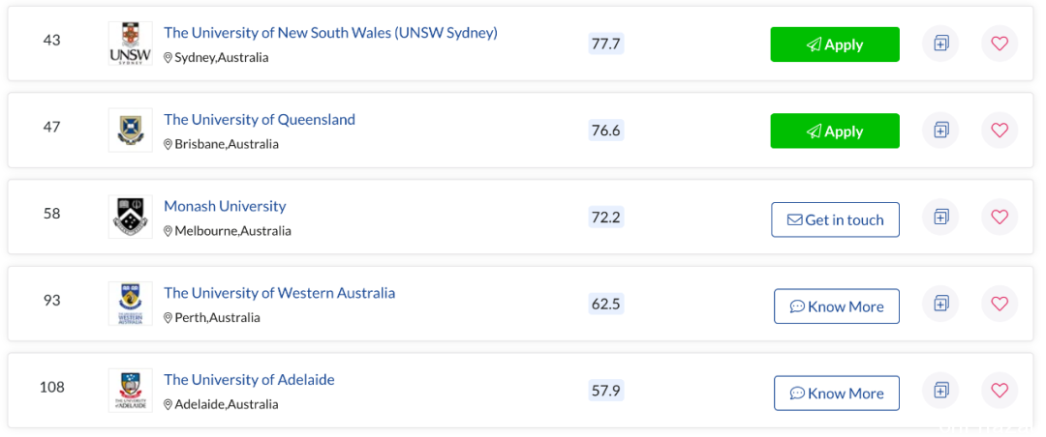Screen dimensions: 1046x437
Task: Open The University of Queensland link
Action: pos(260,120)
